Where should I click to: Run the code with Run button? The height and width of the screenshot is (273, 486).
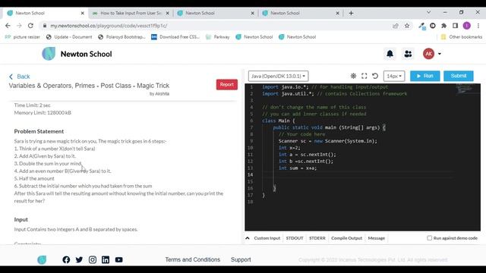[425, 76]
